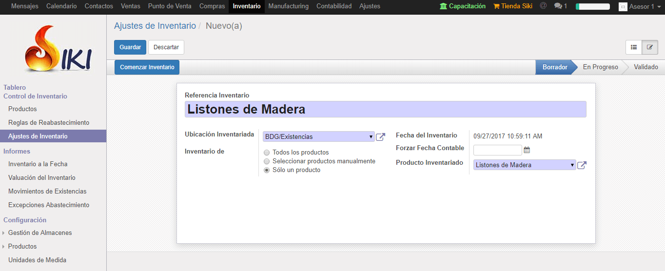
Task: Open Contabilidad menu
Action: pos(334,6)
